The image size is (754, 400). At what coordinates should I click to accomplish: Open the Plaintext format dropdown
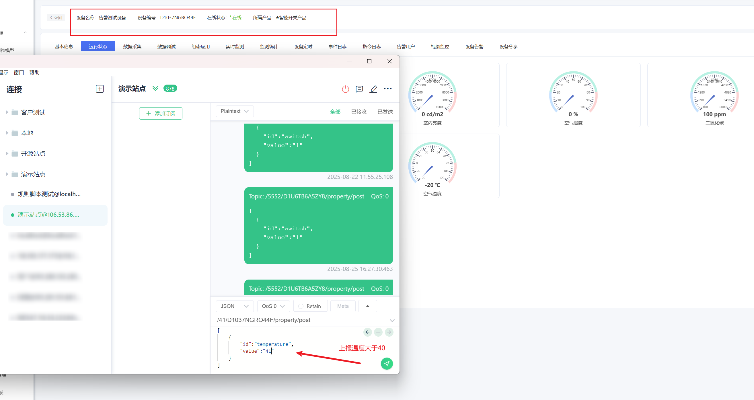[x=234, y=111]
